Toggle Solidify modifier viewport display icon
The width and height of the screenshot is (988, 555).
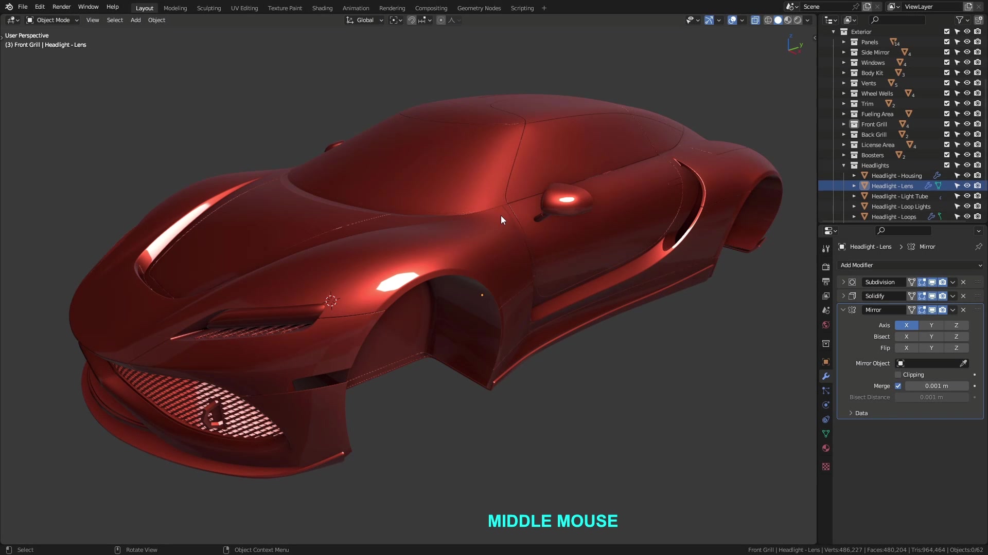[932, 296]
